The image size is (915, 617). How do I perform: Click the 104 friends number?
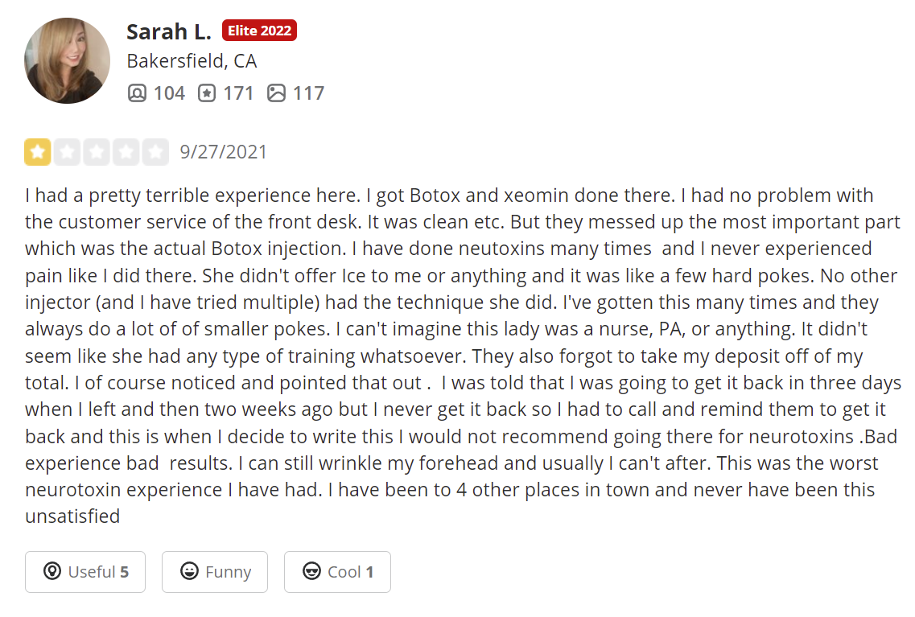pos(169,93)
